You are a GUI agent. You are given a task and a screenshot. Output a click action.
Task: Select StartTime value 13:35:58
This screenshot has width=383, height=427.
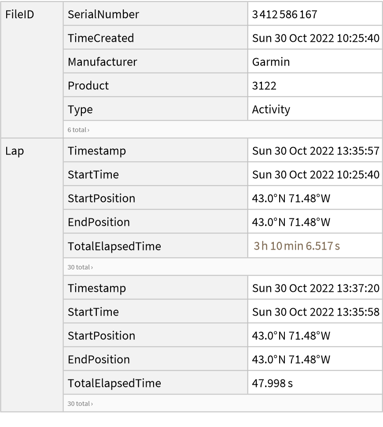(315, 312)
